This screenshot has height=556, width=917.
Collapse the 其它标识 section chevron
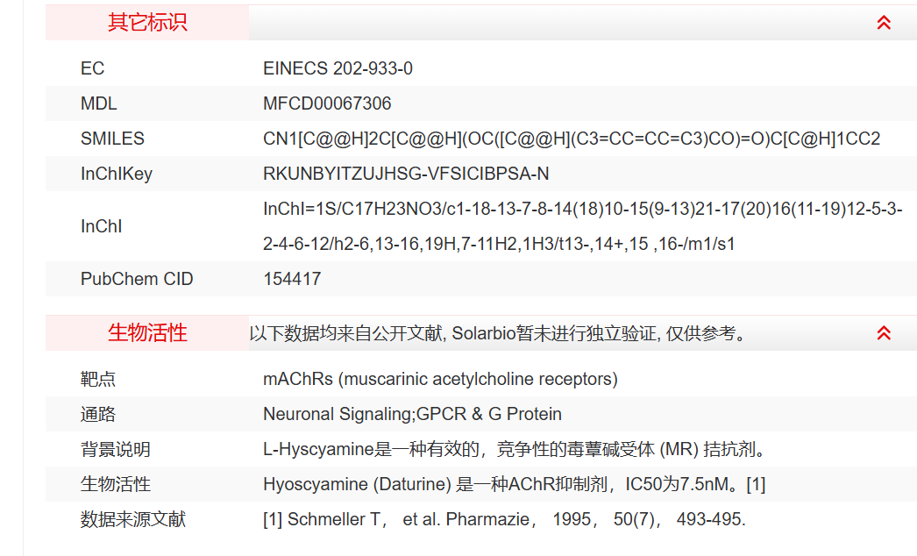tap(884, 23)
